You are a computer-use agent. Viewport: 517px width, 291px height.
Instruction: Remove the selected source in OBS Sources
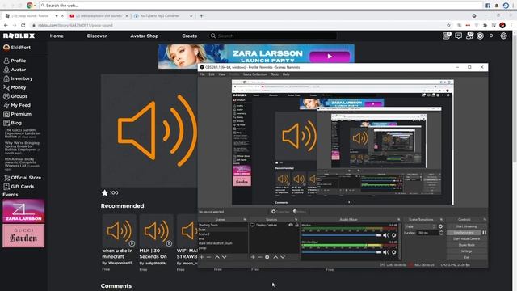(x=260, y=257)
